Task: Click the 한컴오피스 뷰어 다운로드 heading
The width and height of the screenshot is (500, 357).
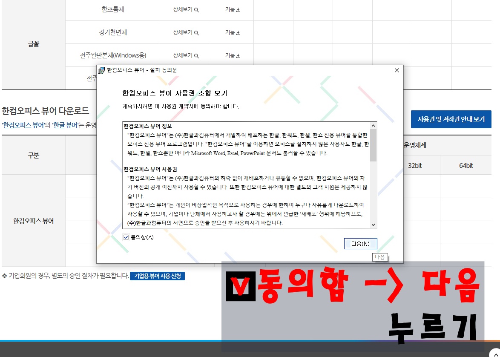Action: (x=45, y=111)
